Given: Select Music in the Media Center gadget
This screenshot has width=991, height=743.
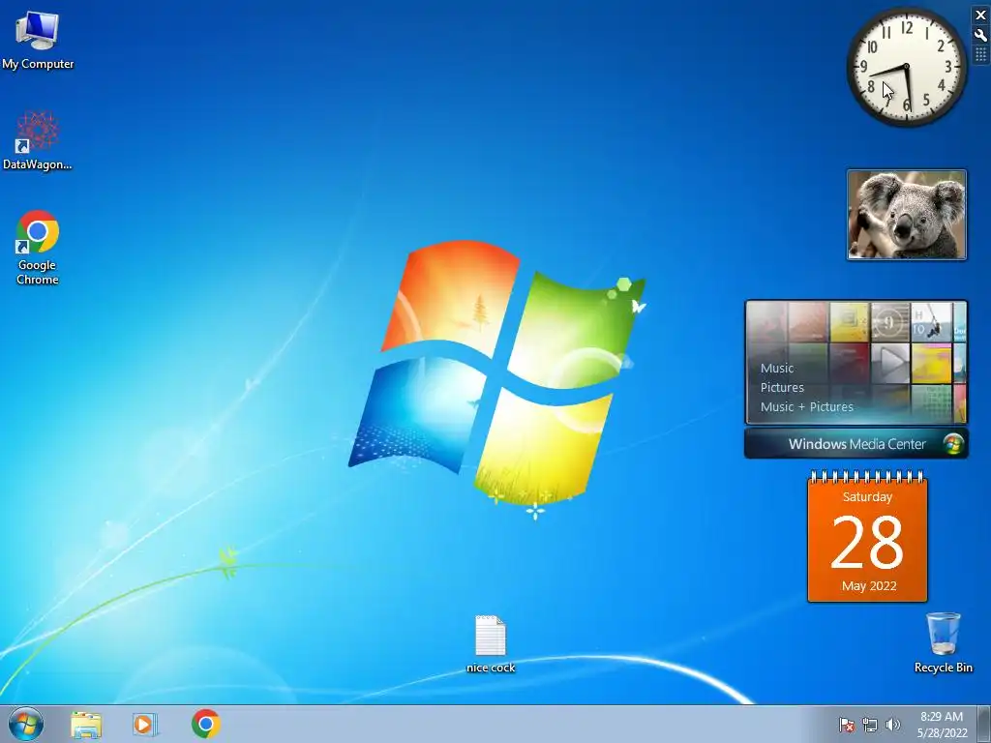Looking at the screenshot, I should coord(777,368).
